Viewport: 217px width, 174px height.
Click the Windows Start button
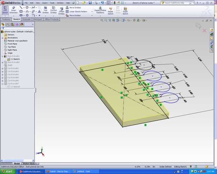click(8, 172)
